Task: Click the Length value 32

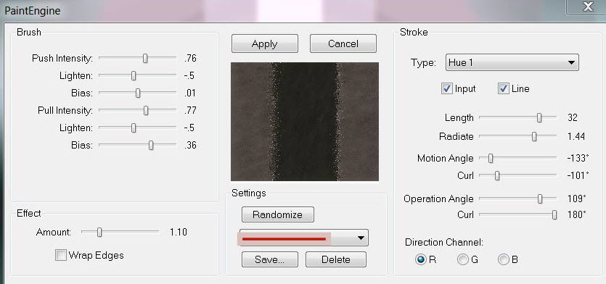Action: [573, 117]
